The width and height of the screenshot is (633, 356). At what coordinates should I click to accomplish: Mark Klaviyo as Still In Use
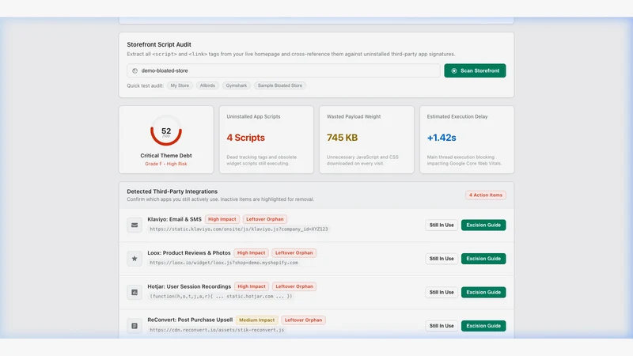click(442, 225)
